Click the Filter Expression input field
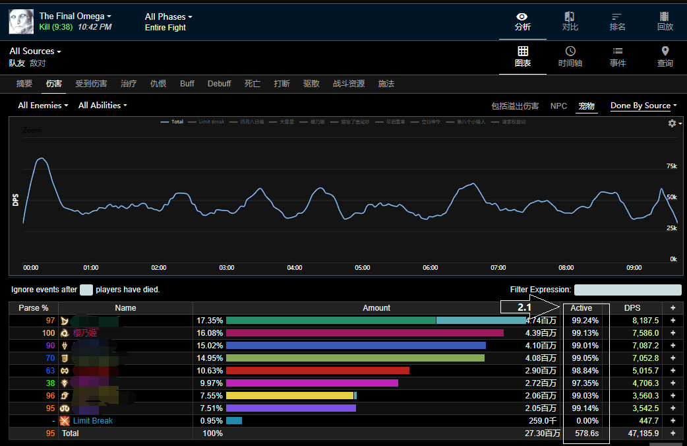This screenshot has height=446, width=687. tap(627, 290)
